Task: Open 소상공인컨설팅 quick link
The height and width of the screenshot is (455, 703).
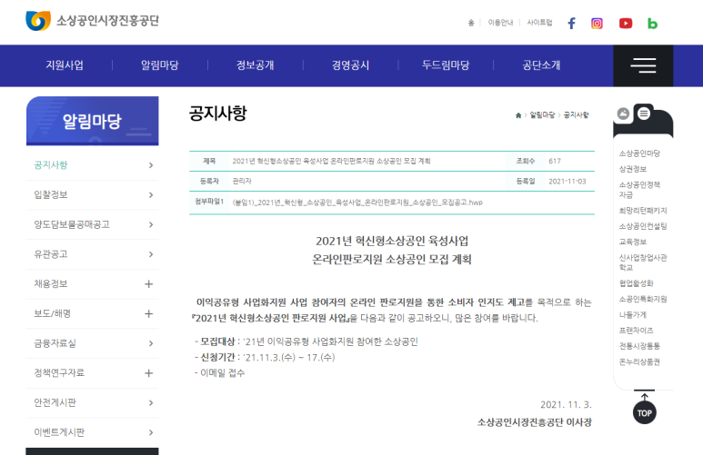Action: point(643,226)
